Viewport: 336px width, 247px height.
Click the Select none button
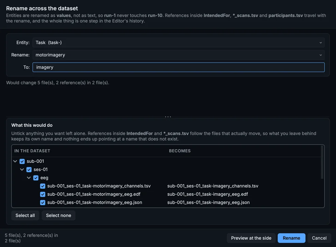click(x=59, y=215)
